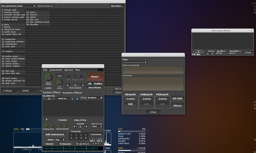This screenshot has height=153, width=256.
Task: Hit the red Panic! button
Action: click(x=95, y=77)
